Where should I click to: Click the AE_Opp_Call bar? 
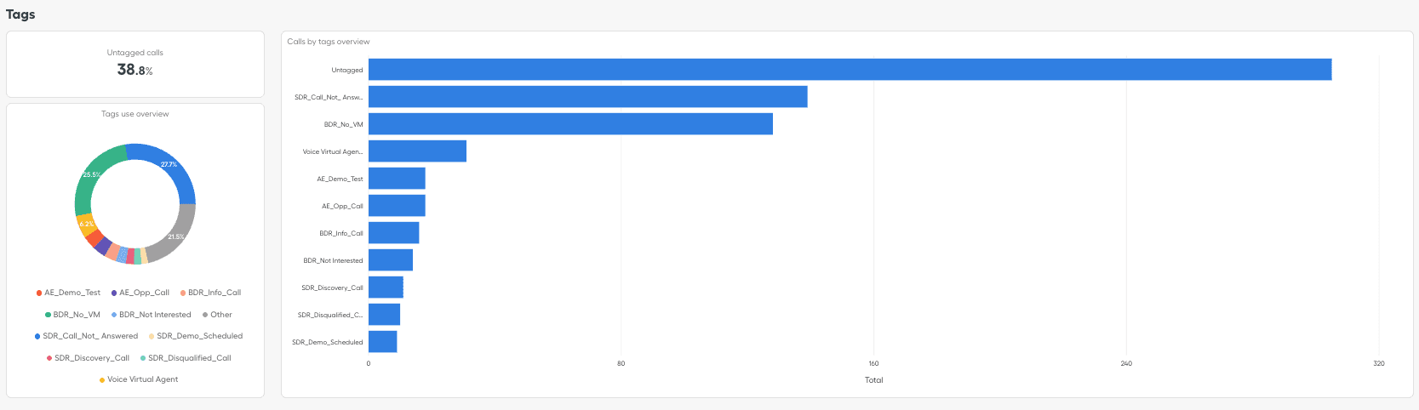coord(397,206)
